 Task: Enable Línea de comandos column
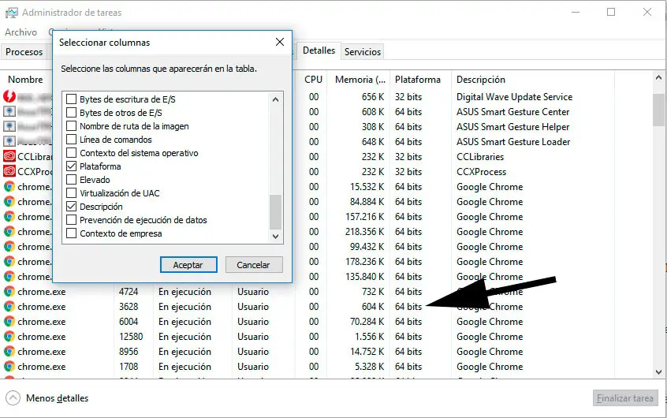[x=72, y=140]
